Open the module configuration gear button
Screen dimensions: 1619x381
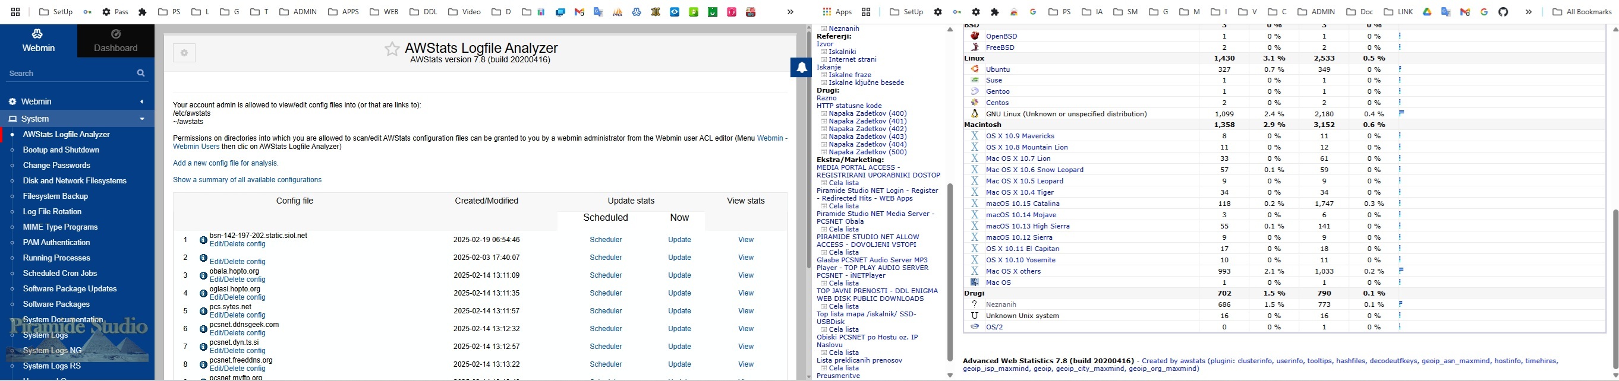pos(184,53)
